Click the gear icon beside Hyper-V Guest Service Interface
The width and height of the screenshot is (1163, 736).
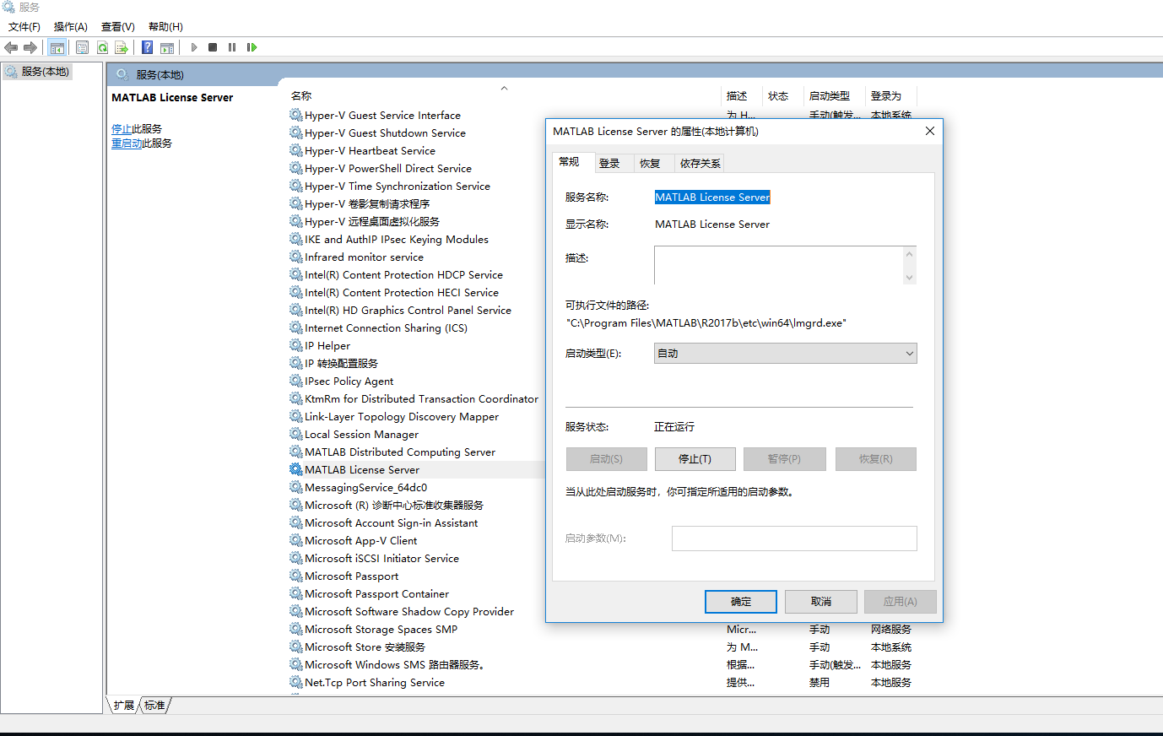[x=296, y=115]
